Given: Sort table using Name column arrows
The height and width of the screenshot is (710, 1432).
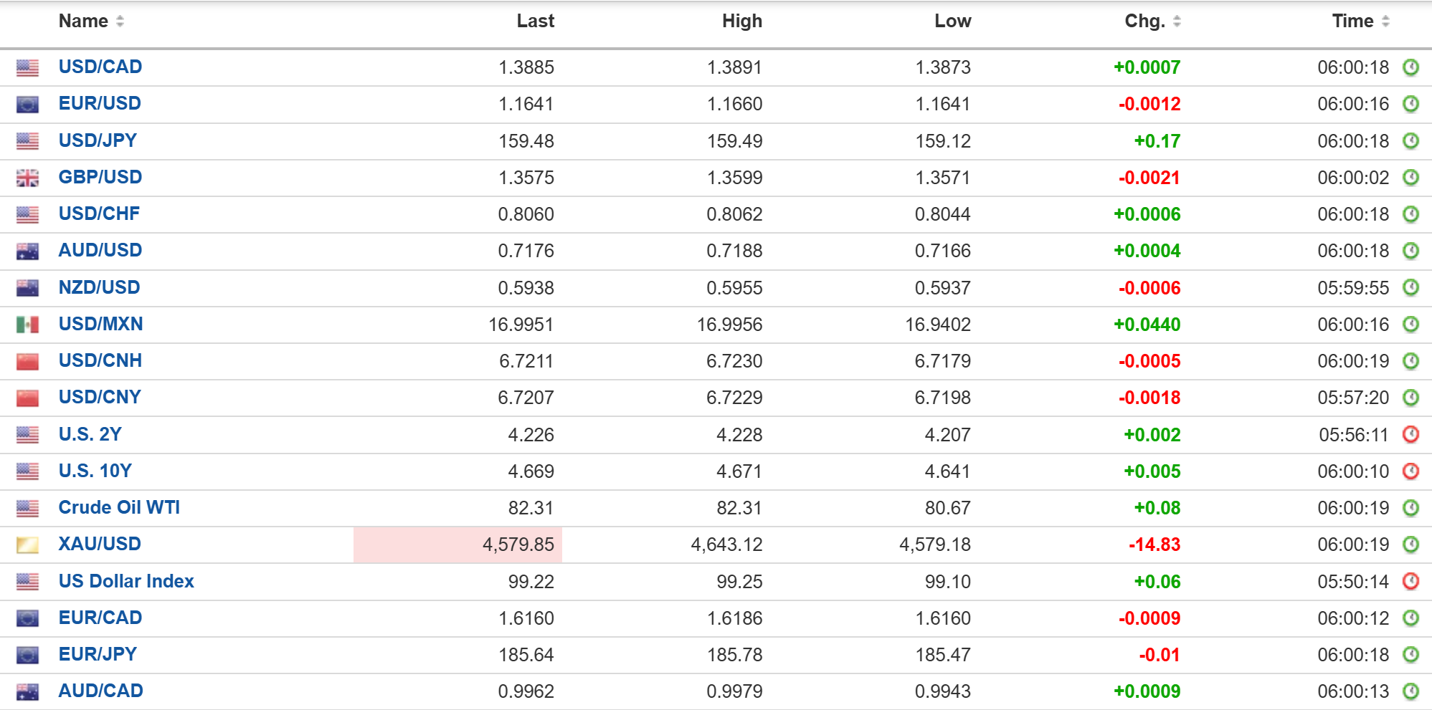Looking at the screenshot, I should click(x=120, y=21).
